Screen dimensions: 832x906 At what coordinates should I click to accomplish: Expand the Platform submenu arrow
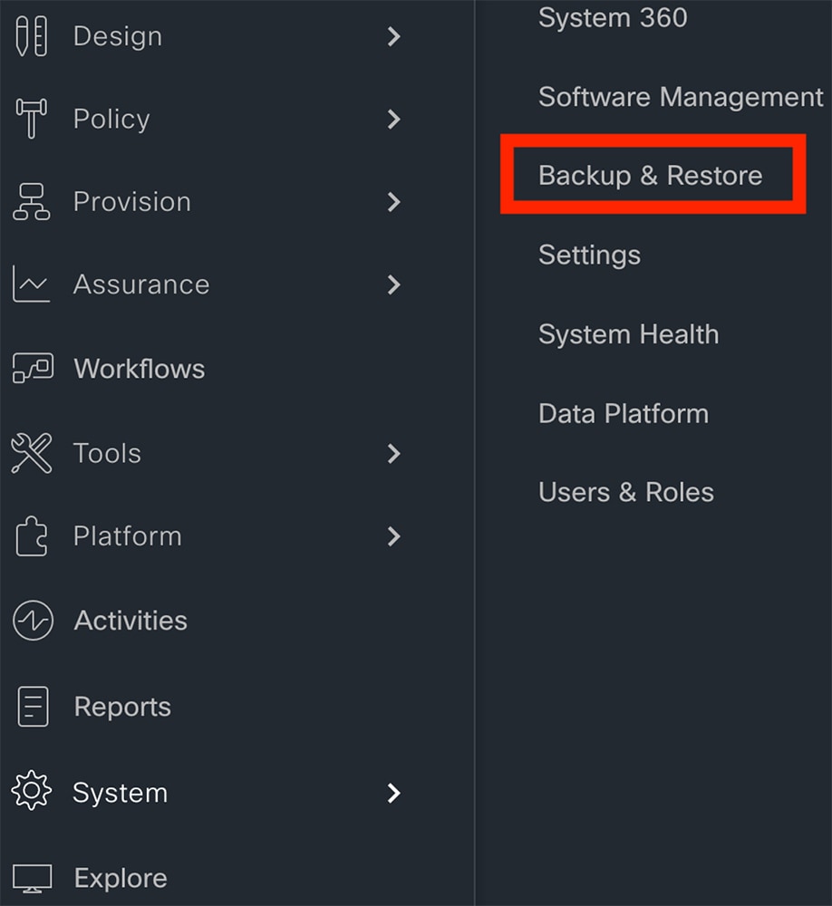[393, 536]
